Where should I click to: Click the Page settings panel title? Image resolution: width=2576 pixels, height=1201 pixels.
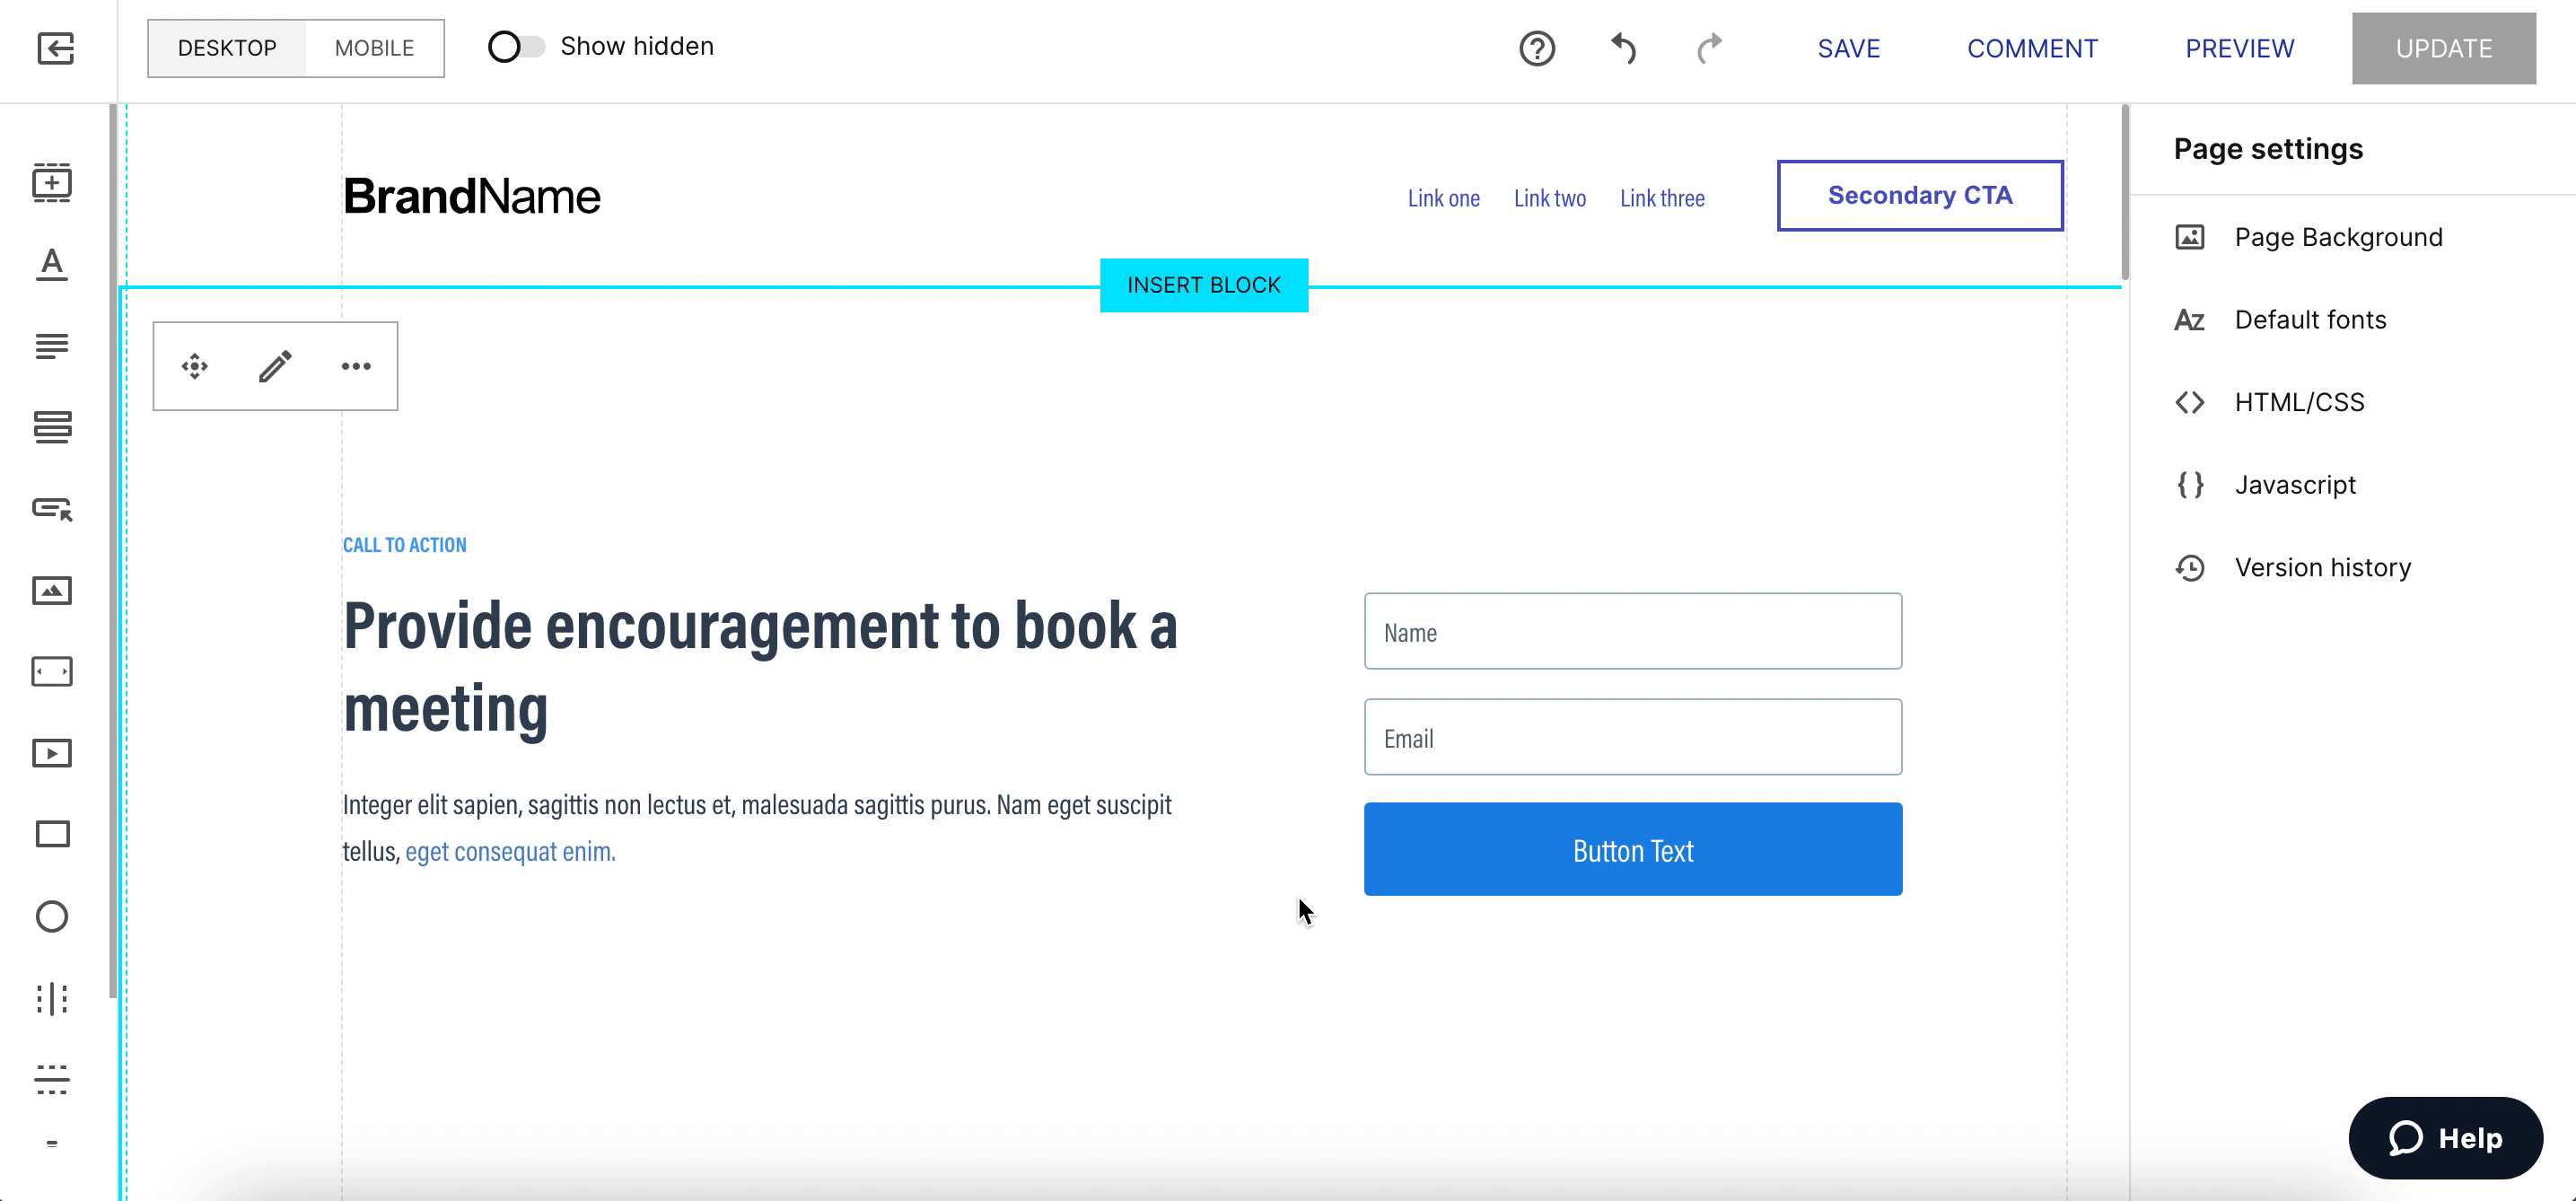point(2268,149)
